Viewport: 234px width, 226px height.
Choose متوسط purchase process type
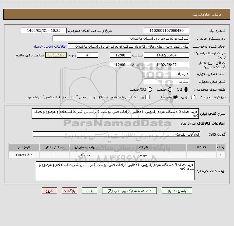[x=175, y=97]
